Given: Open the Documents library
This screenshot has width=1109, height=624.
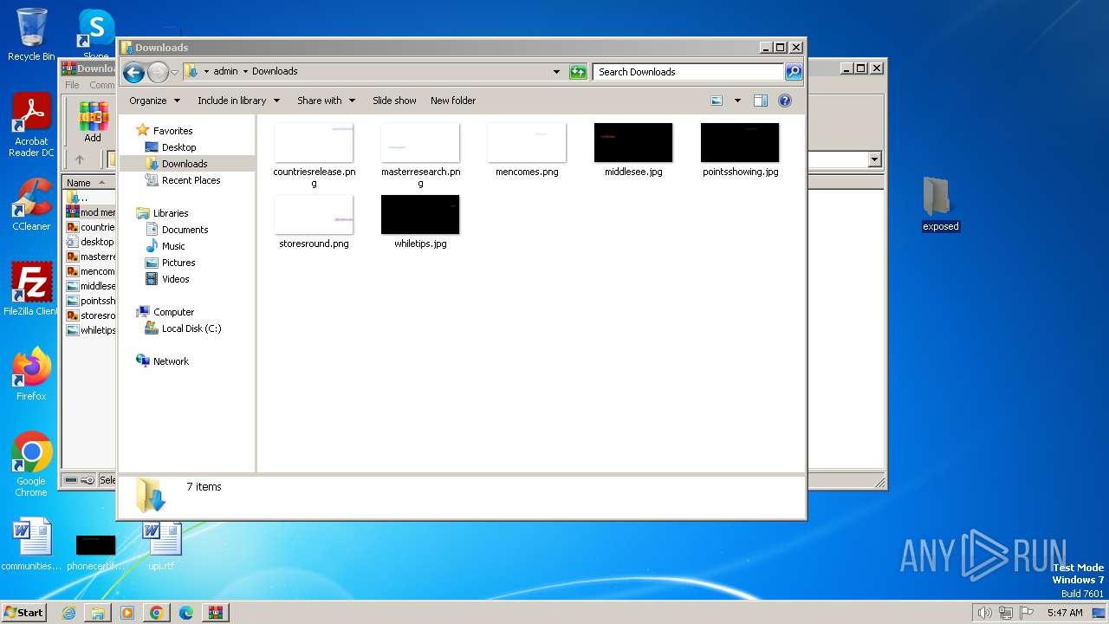Looking at the screenshot, I should pos(185,230).
